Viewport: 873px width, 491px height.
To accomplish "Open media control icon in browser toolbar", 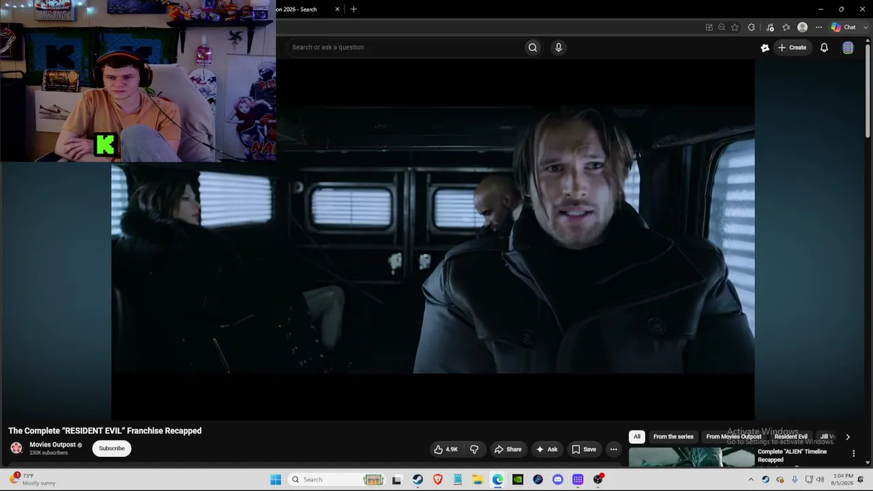I will pos(770,27).
